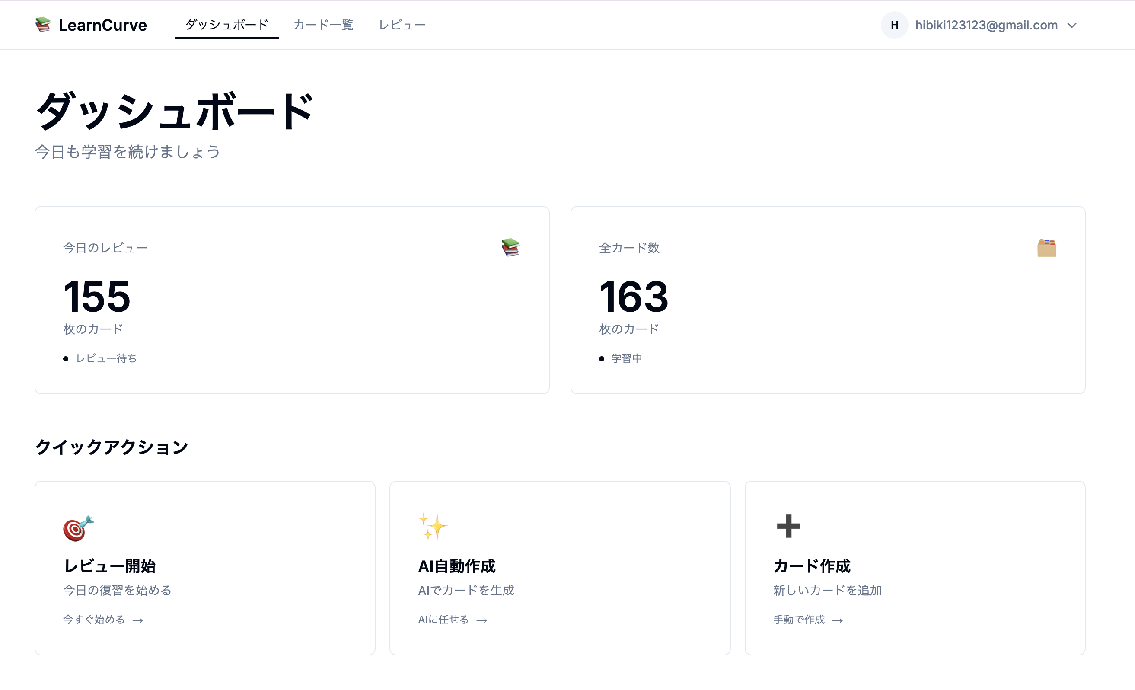The width and height of the screenshot is (1135, 690).
Task: Click the books icon on 今日のレビュー card
Action: tap(510, 247)
